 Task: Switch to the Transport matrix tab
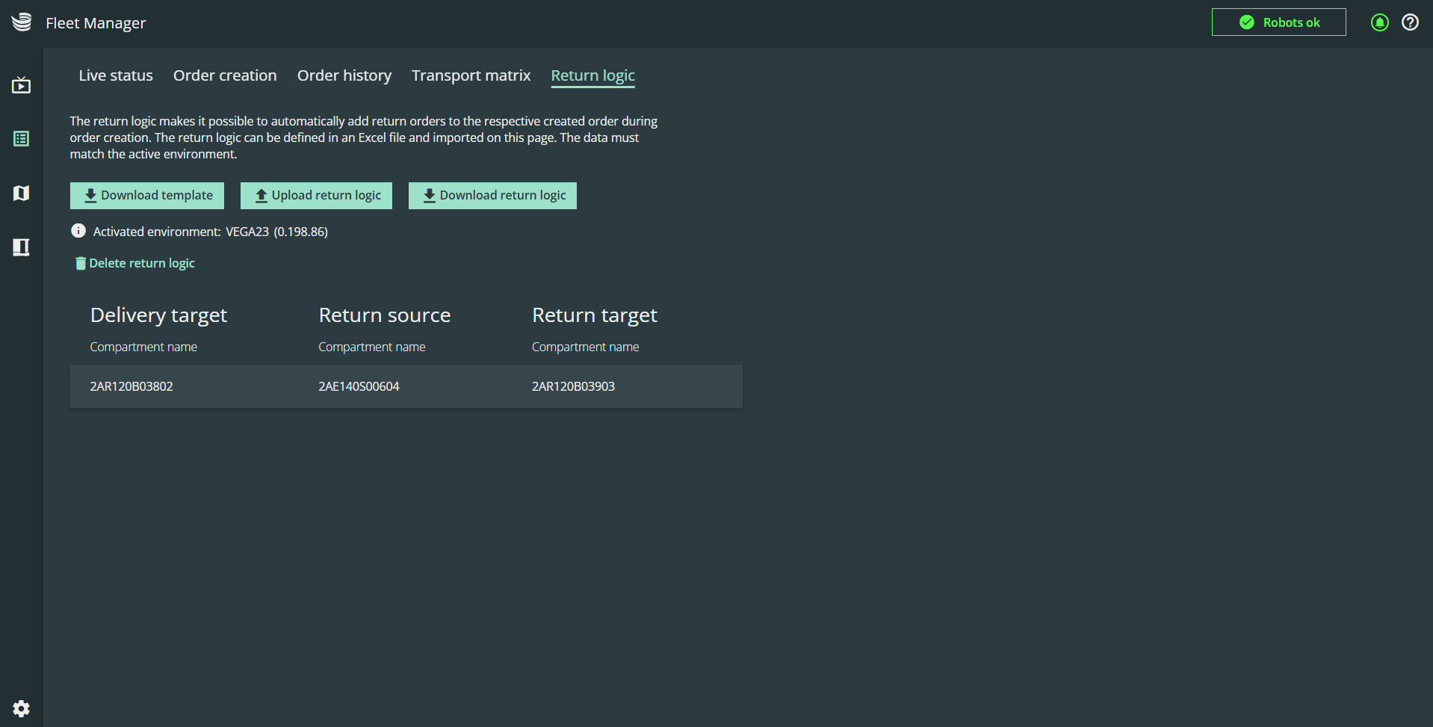pyautogui.click(x=471, y=75)
